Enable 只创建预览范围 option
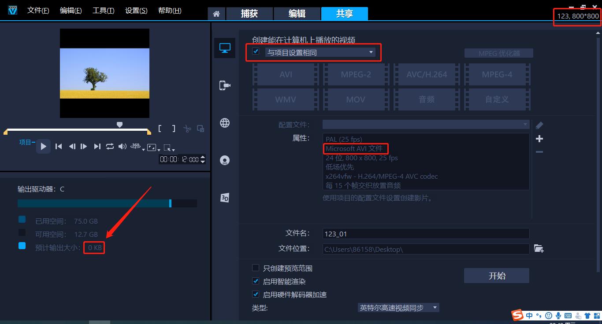602x324 pixels. coord(256,268)
